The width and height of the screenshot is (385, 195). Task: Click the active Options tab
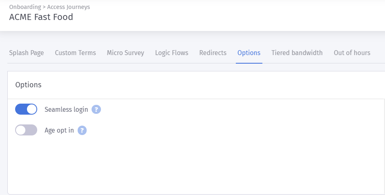[249, 53]
